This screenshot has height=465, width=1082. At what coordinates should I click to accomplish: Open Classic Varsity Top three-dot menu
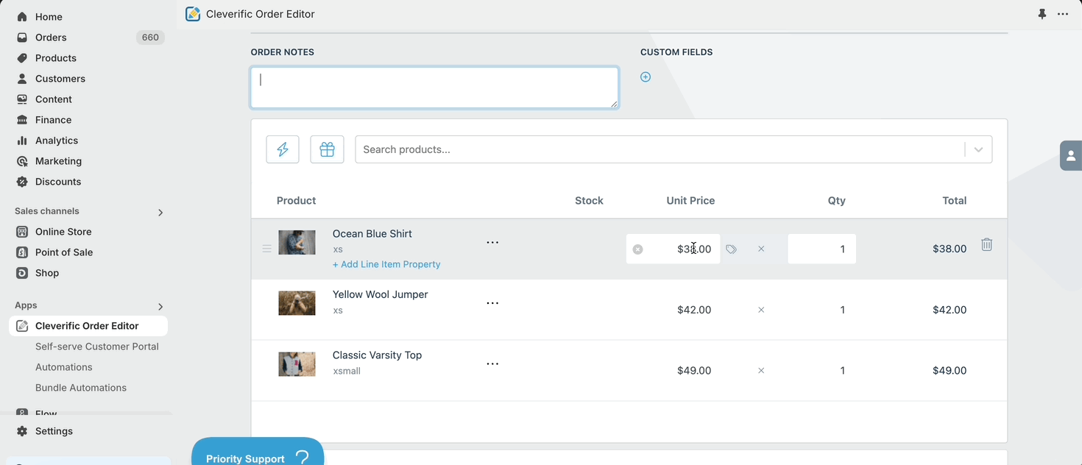(x=492, y=364)
